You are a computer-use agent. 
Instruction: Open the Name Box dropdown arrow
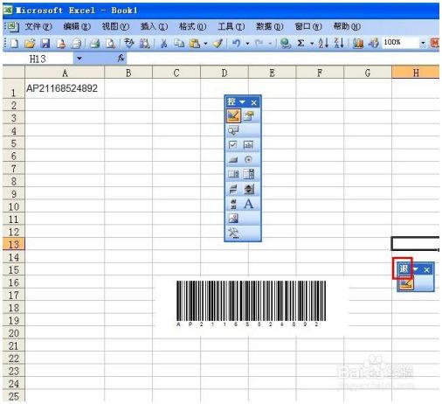[79, 59]
